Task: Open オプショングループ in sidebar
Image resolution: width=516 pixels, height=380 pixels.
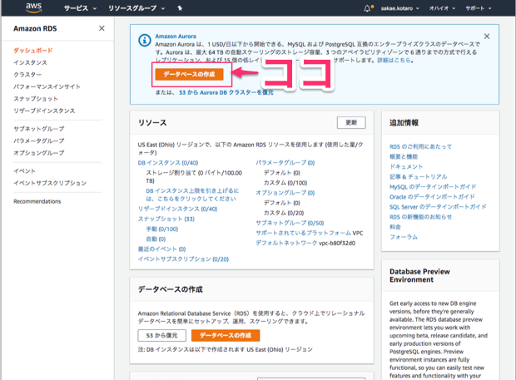Action: pyautogui.click(x=39, y=153)
